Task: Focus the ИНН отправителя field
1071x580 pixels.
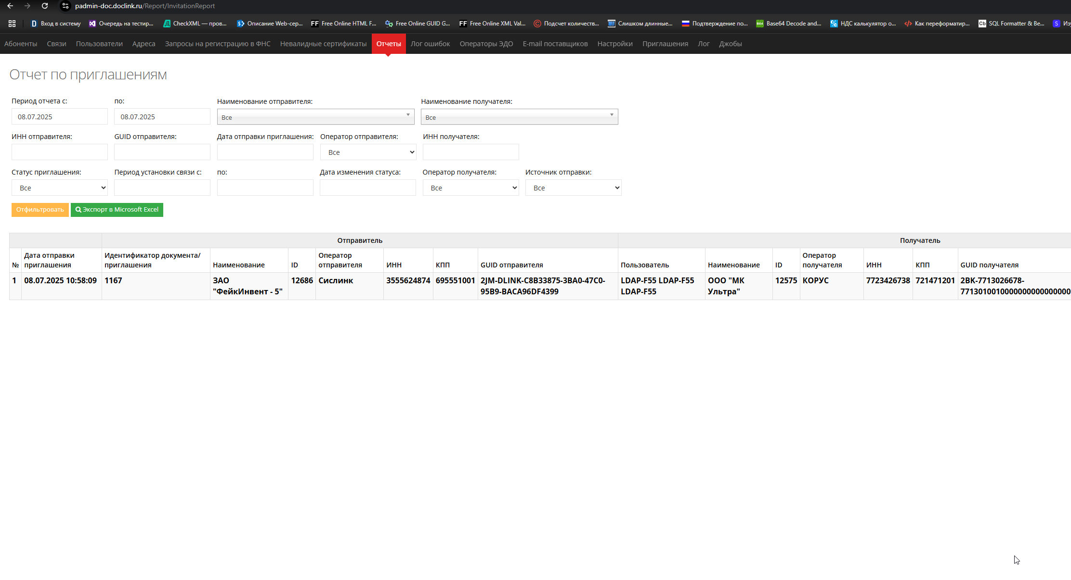Action: [x=60, y=152]
